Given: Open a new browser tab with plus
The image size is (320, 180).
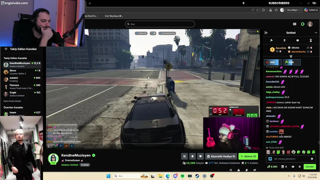Looking at the screenshot, I should pyautogui.click(x=90, y=3).
